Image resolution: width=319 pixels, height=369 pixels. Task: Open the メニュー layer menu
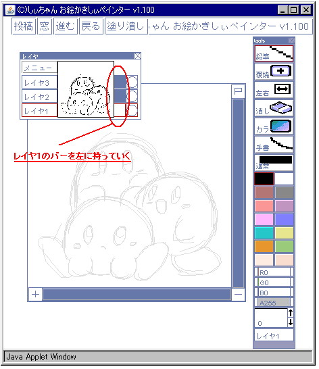click(x=40, y=68)
